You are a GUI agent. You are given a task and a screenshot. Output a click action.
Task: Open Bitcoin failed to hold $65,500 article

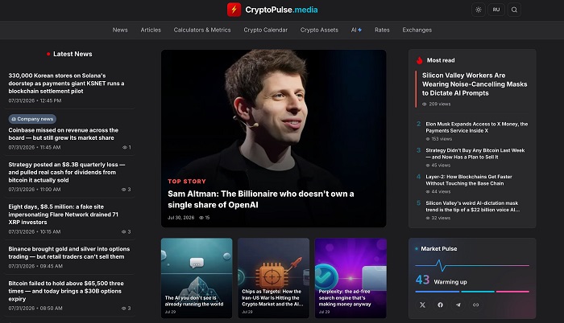click(x=66, y=291)
